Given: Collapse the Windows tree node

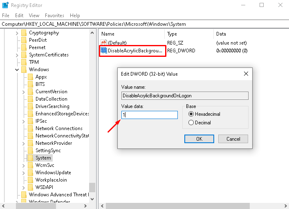Looking at the screenshot, I should [17, 70].
